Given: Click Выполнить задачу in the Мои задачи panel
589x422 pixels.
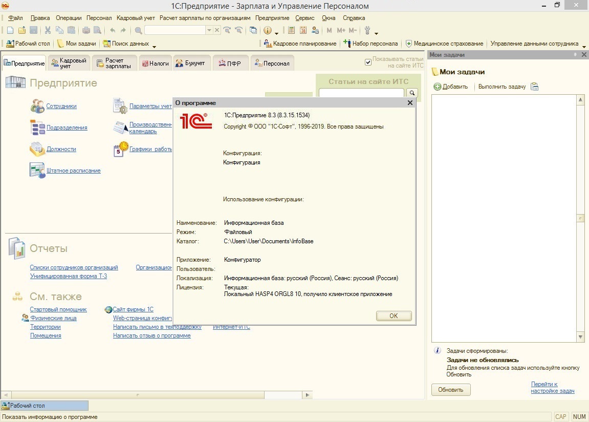Looking at the screenshot, I should 502,87.
